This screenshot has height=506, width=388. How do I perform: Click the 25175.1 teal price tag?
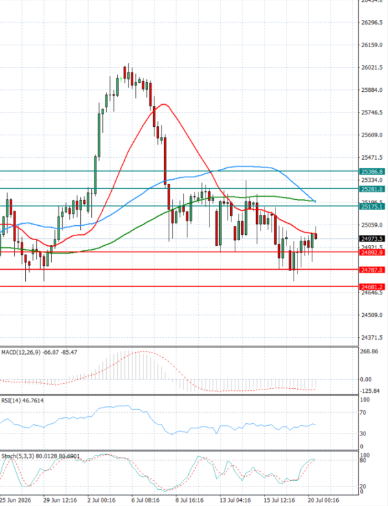(372, 206)
